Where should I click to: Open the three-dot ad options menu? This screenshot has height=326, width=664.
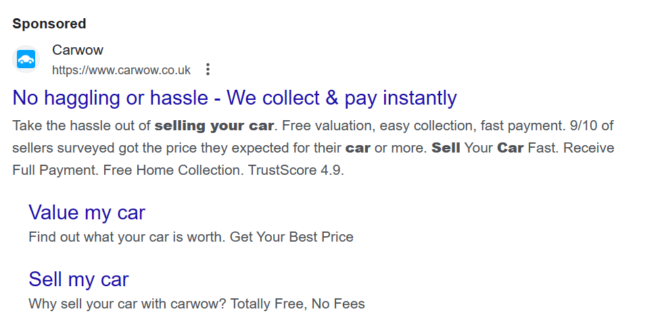click(x=208, y=70)
